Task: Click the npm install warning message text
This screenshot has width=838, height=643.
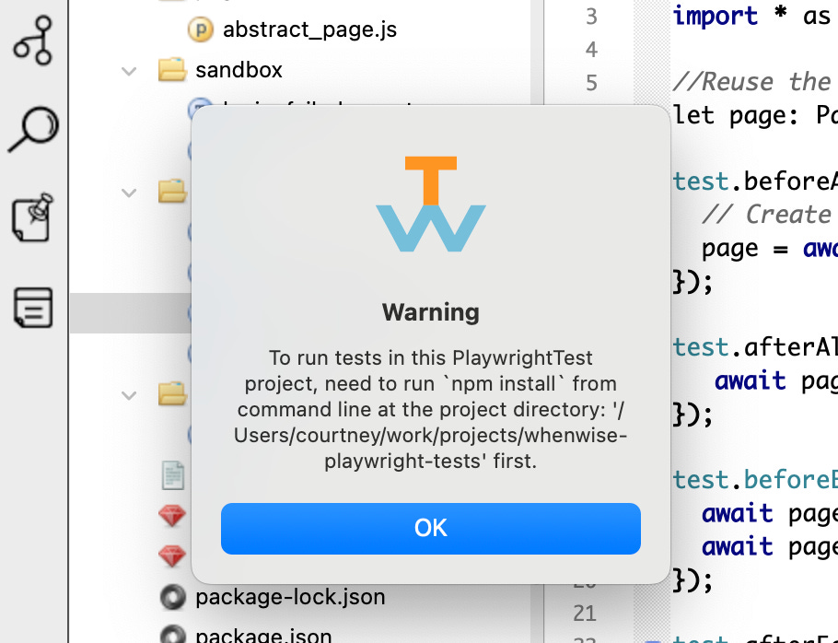Action: [431, 409]
